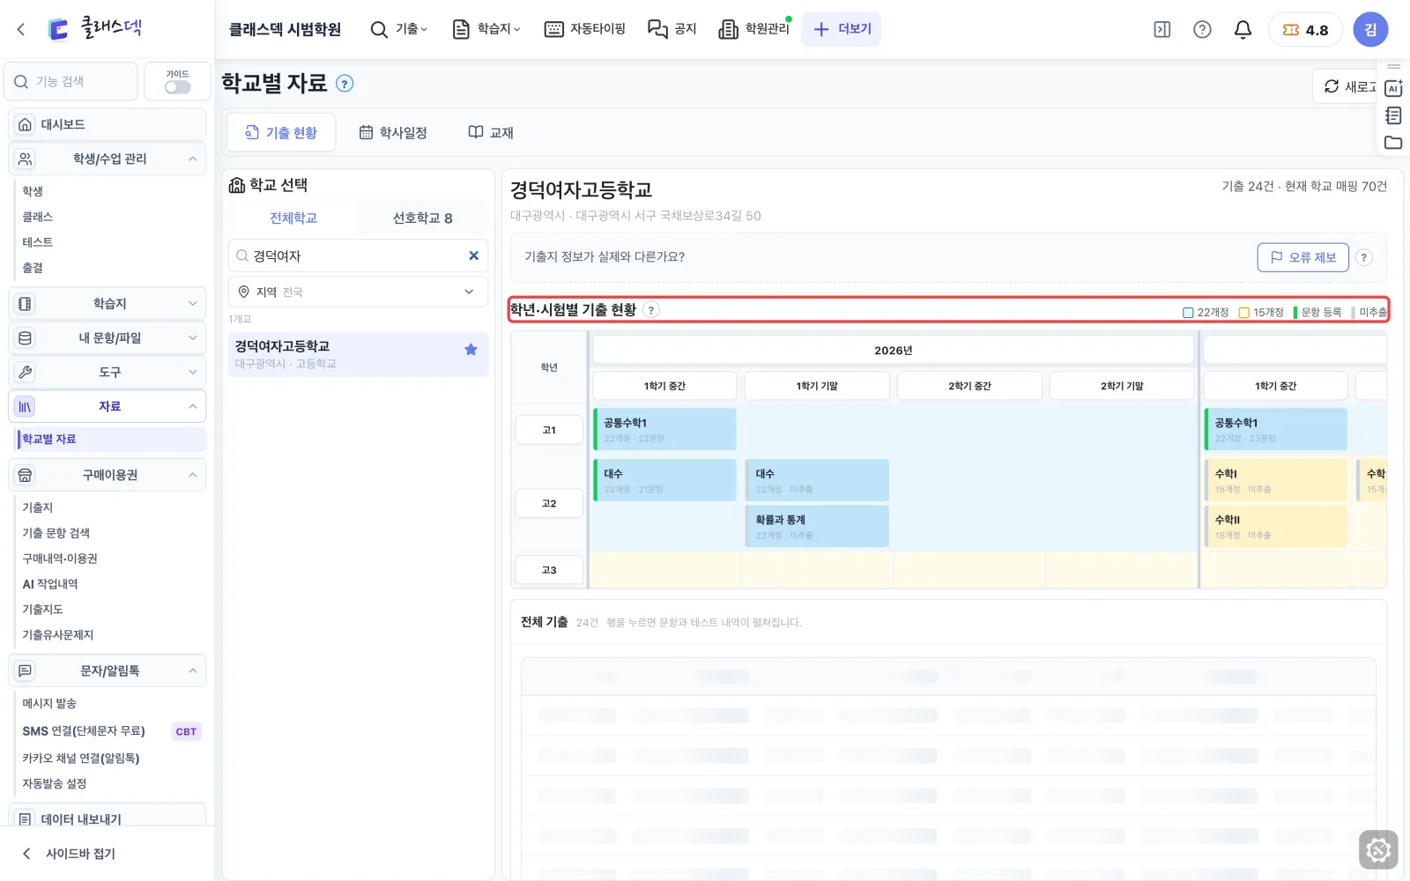Image resolution: width=1410 pixels, height=881 pixels.
Task: Expand the 학습지 sidebar section
Action: 108,304
